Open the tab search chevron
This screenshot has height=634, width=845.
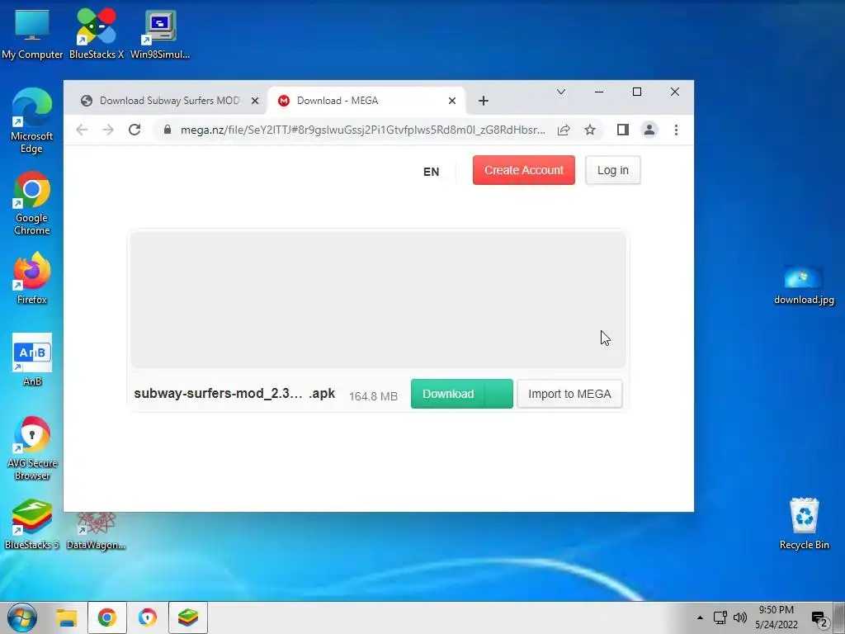coord(561,92)
